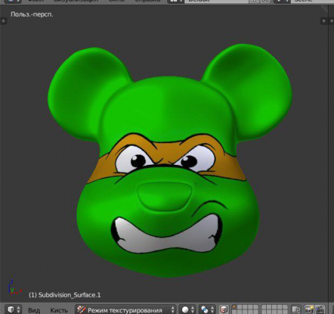
Task: Open the pivot point selector dropdown
Action: point(207,309)
